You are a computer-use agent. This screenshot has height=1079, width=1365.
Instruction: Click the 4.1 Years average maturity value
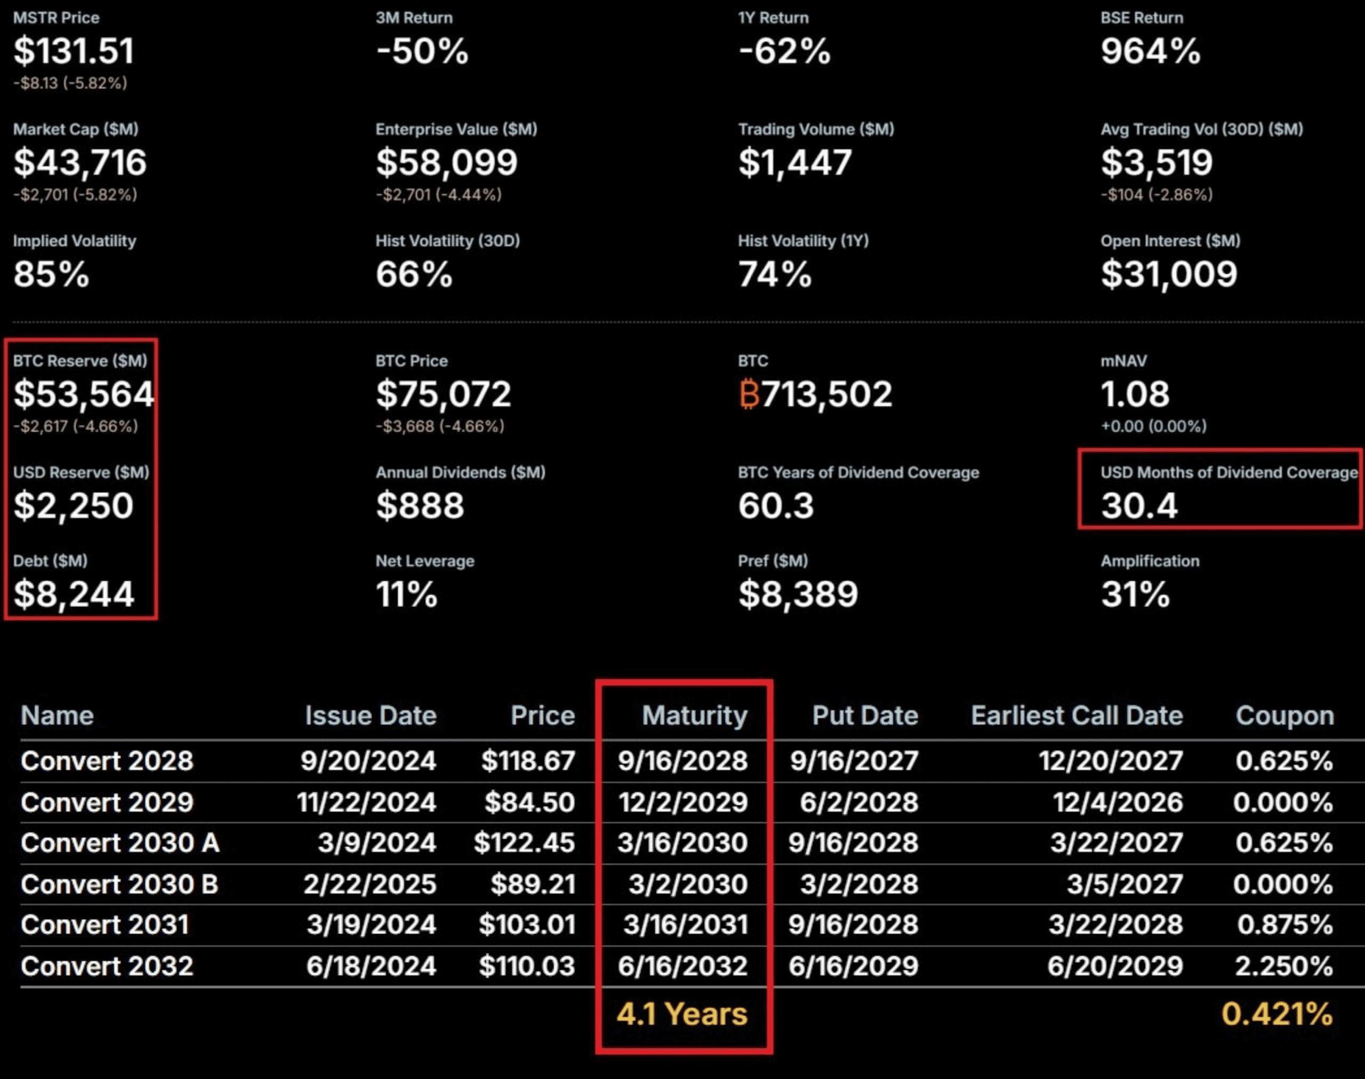(681, 1015)
